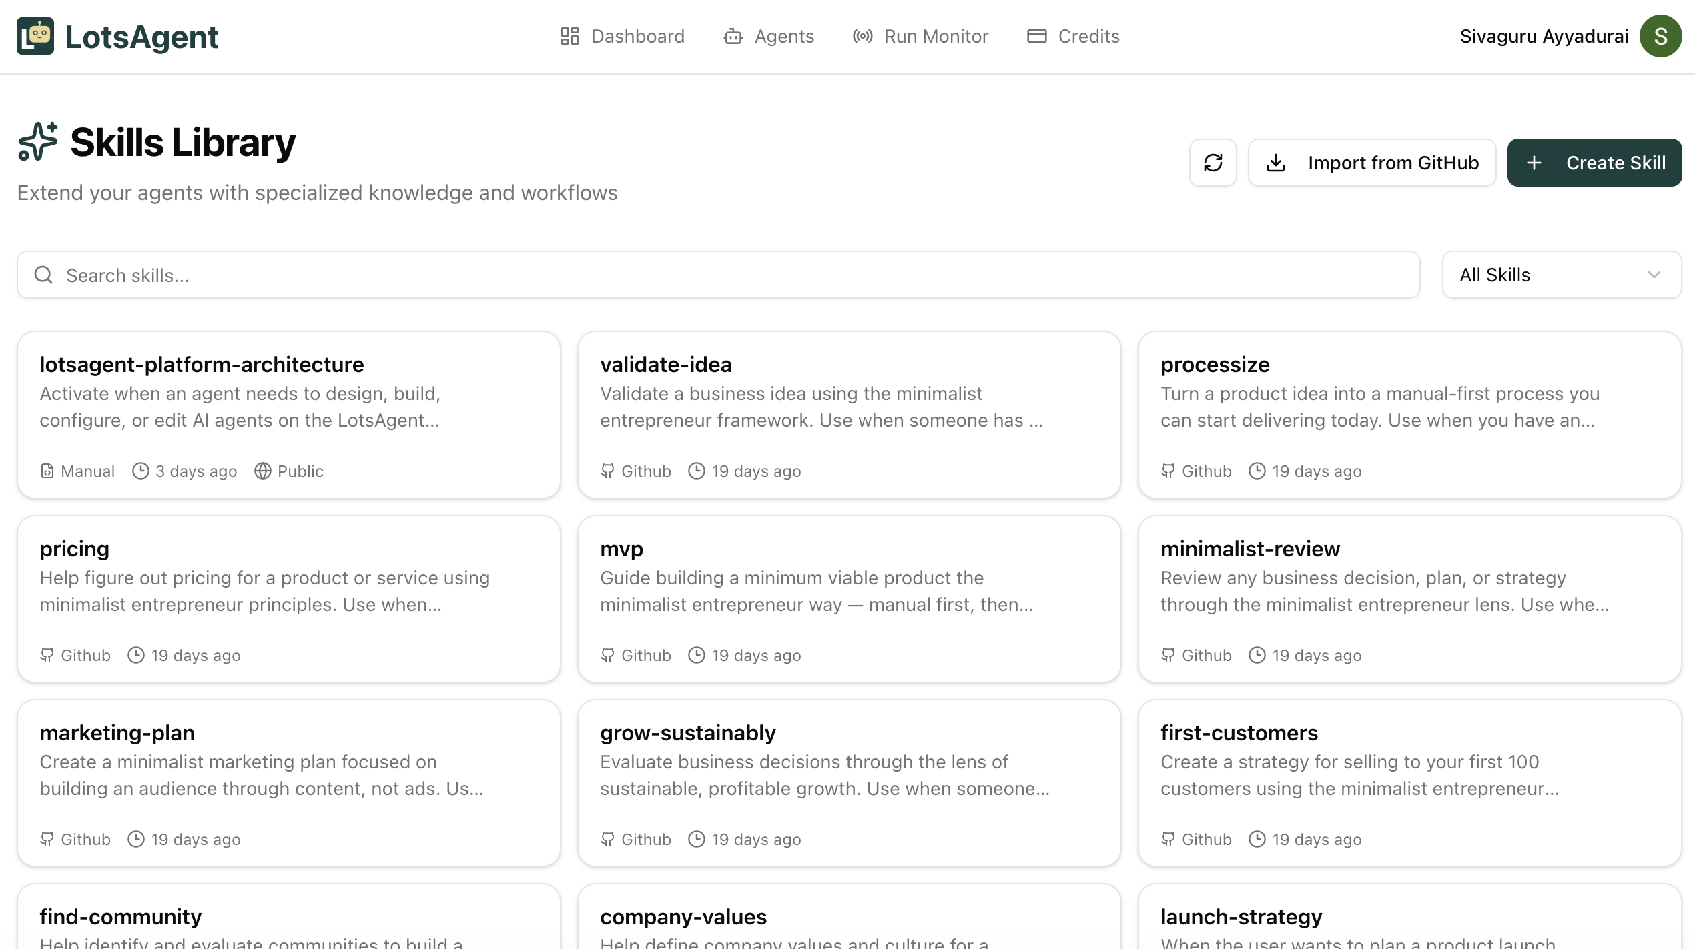Click the Import from GitHub button
This screenshot has height=949, width=1695.
click(1372, 163)
